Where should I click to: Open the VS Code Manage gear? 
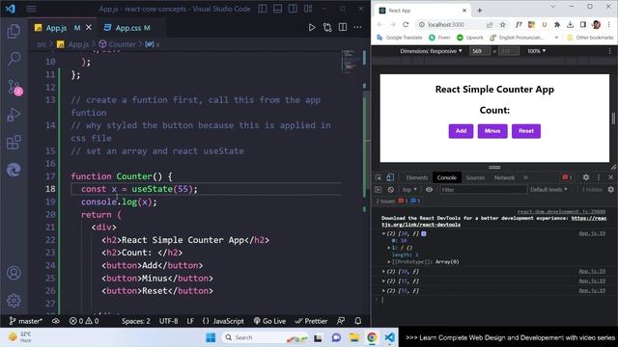coord(14,301)
